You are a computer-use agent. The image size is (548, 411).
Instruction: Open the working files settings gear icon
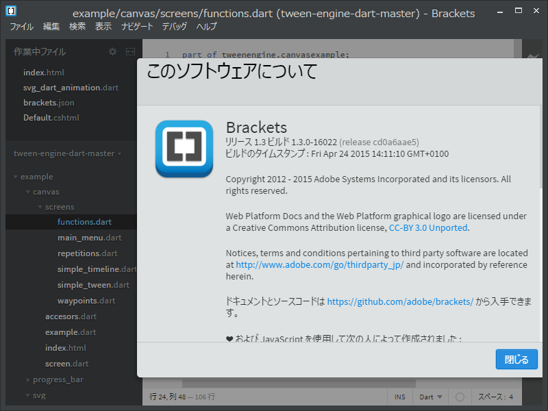click(x=112, y=51)
